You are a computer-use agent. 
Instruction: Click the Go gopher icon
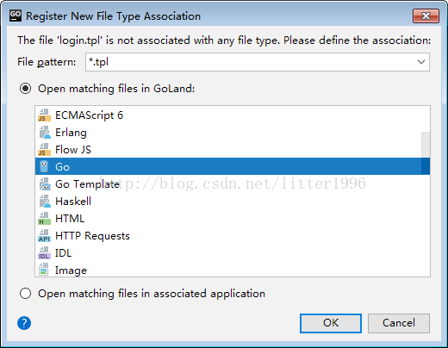point(44,166)
